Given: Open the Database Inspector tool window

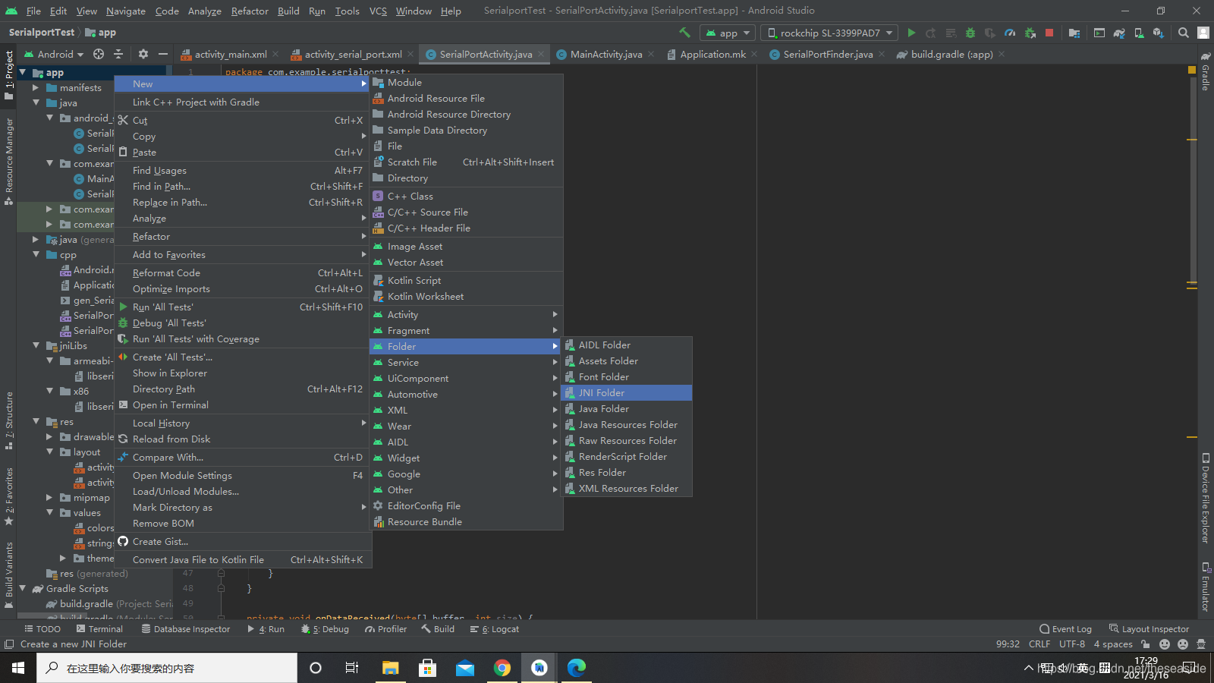Looking at the screenshot, I should point(186,629).
